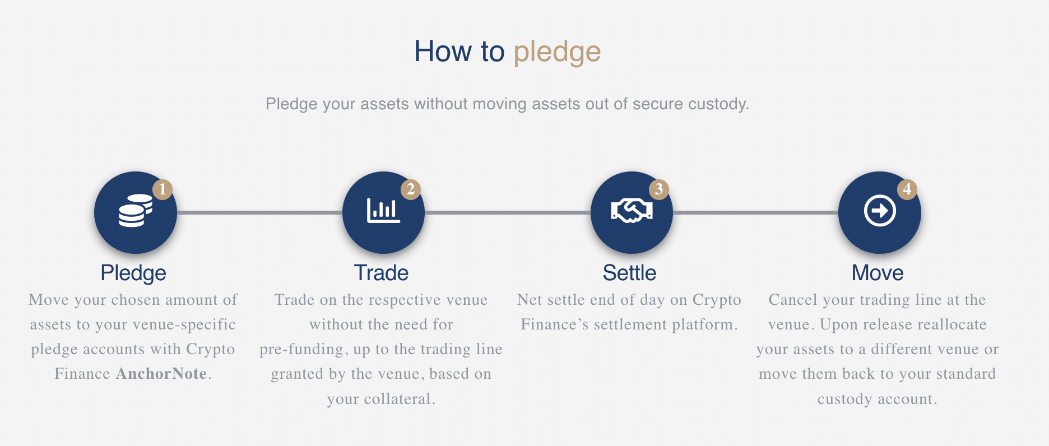Open the arrow circle Move icon
Image resolution: width=1049 pixels, height=446 pixels.
(x=880, y=211)
